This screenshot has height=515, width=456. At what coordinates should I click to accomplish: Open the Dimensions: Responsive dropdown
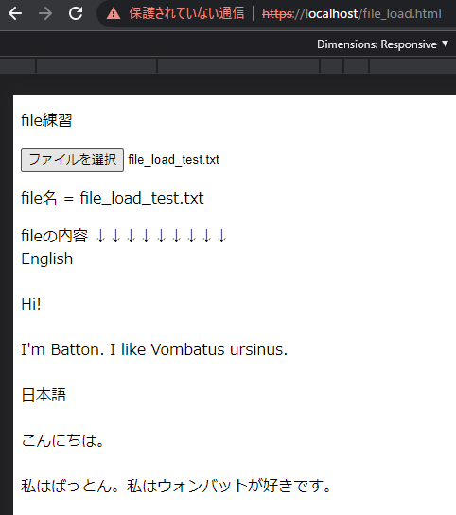[382, 44]
